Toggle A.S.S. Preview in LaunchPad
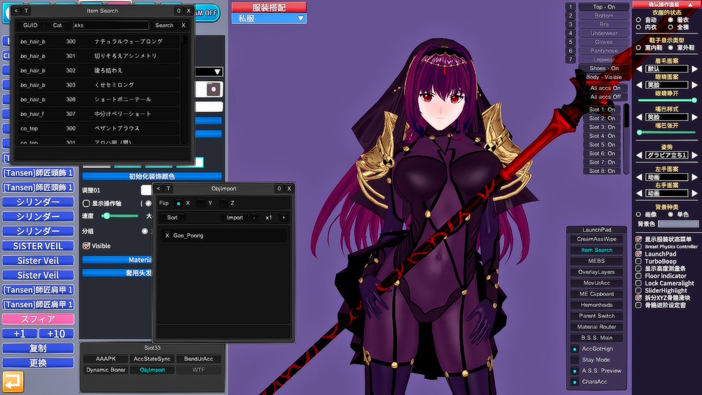 click(575, 371)
